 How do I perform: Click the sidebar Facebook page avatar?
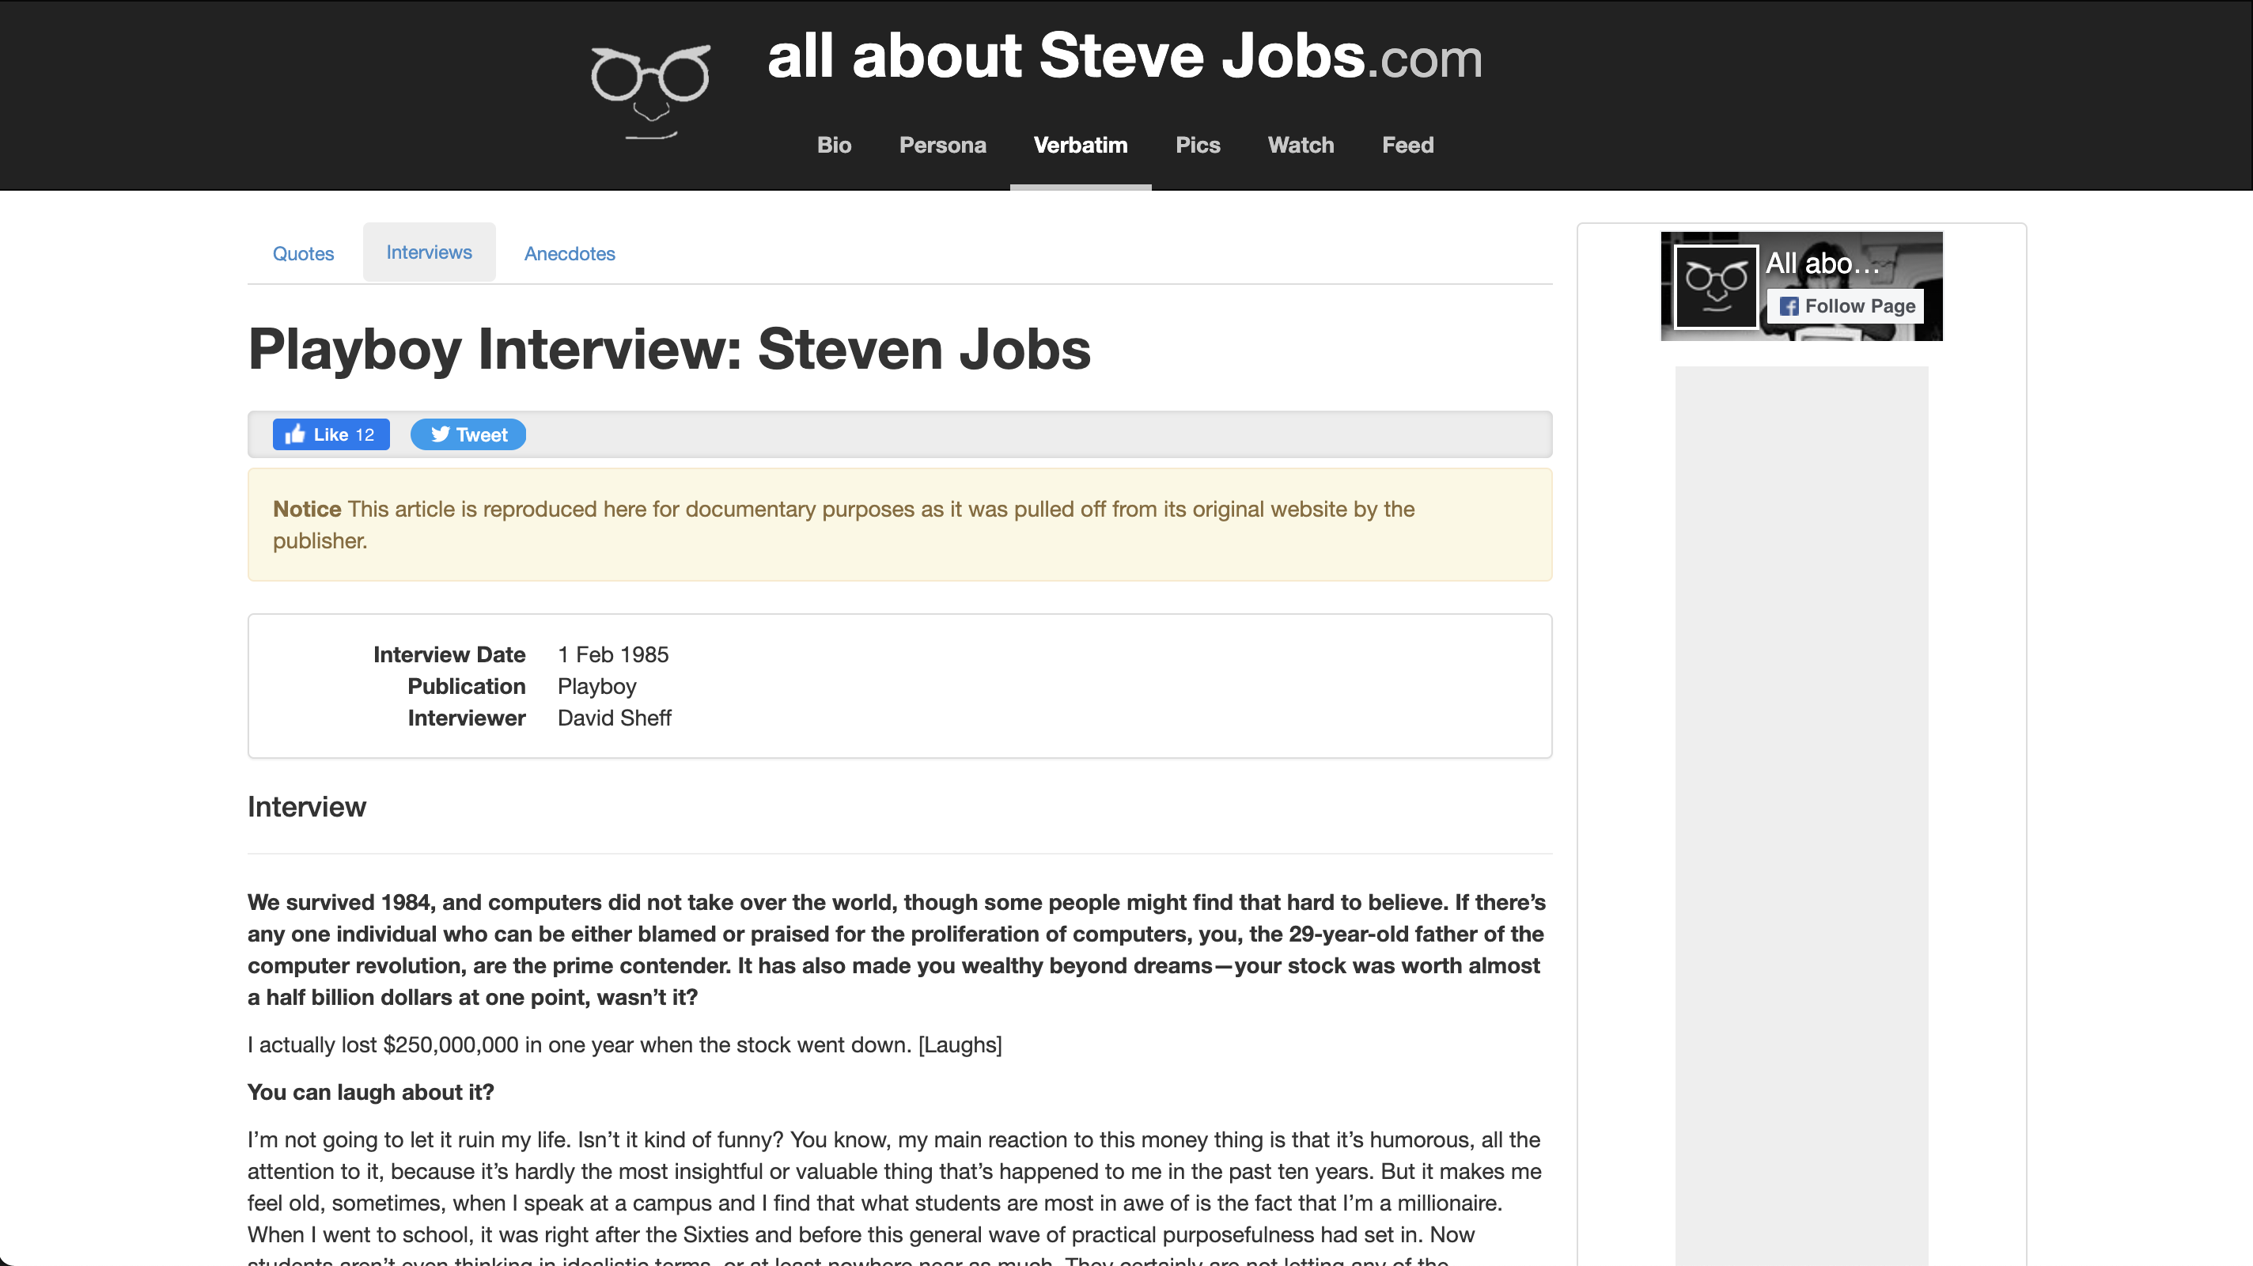(1715, 286)
